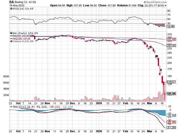Click the Oct label under the MACD panel
This screenshot has width=179, height=134.
pyautogui.click(x=18, y=131)
